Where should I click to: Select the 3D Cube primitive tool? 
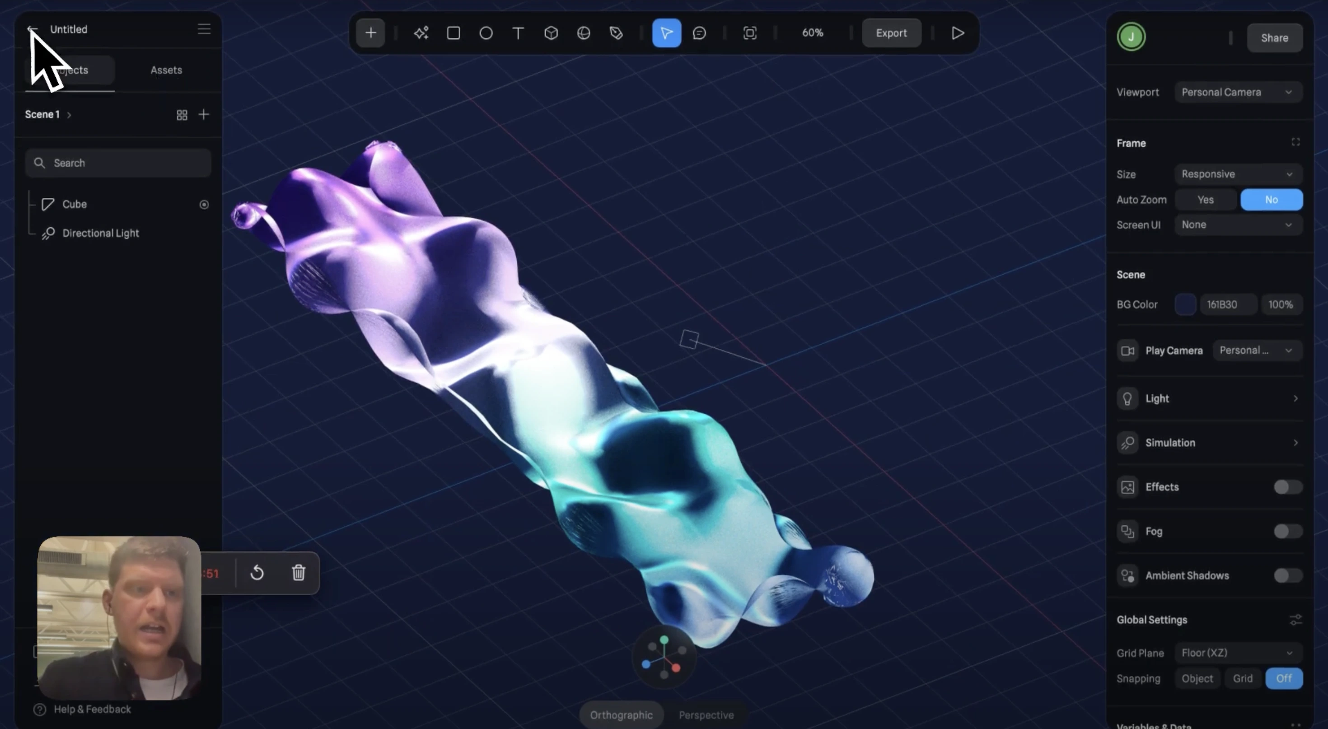click(551, 33)
